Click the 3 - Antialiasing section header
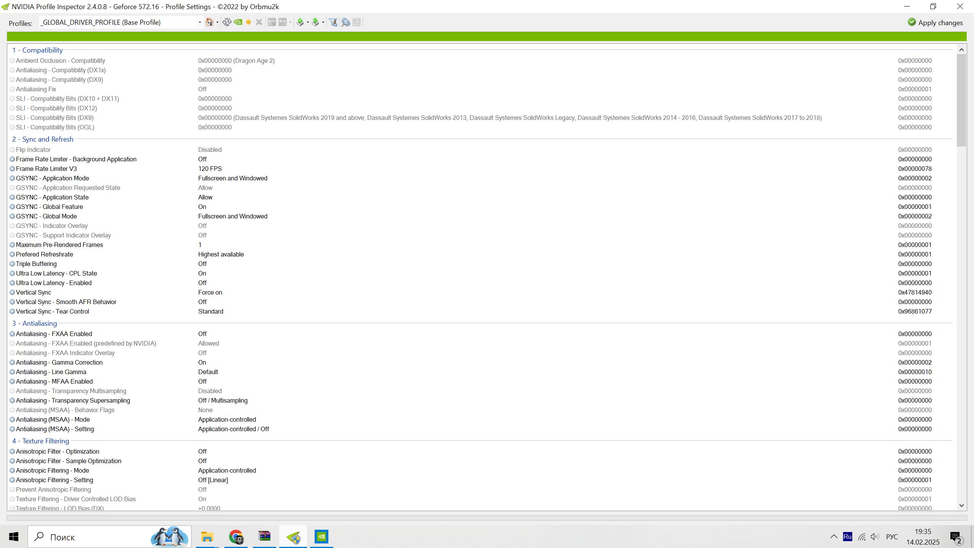974x548 pixels. [34, 323]
